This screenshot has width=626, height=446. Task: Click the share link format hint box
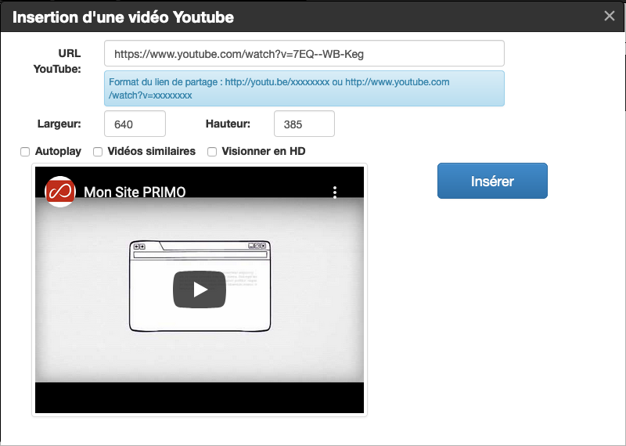(304, 88)
